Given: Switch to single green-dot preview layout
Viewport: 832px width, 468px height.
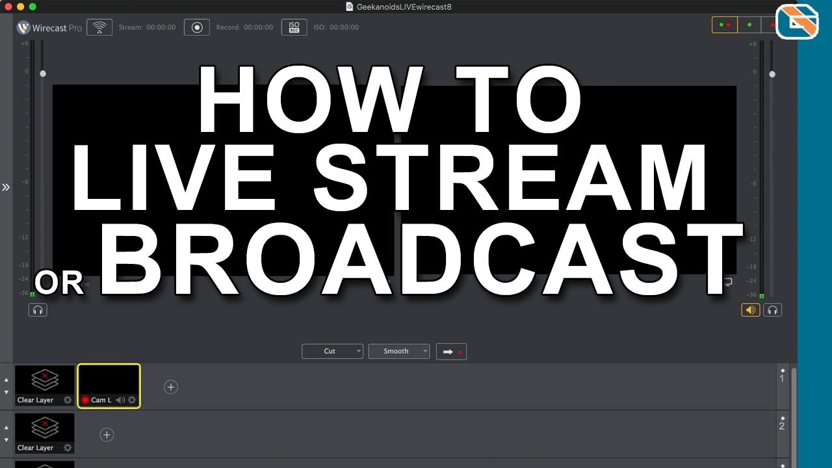Looking at the screenshot, I should coord(749,25).
